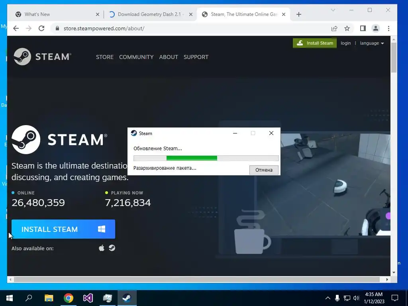Image resolution: width=408 pixels, height=306 pixels.
Task: Toggle the browser side panel
Action: coord(363,28)
